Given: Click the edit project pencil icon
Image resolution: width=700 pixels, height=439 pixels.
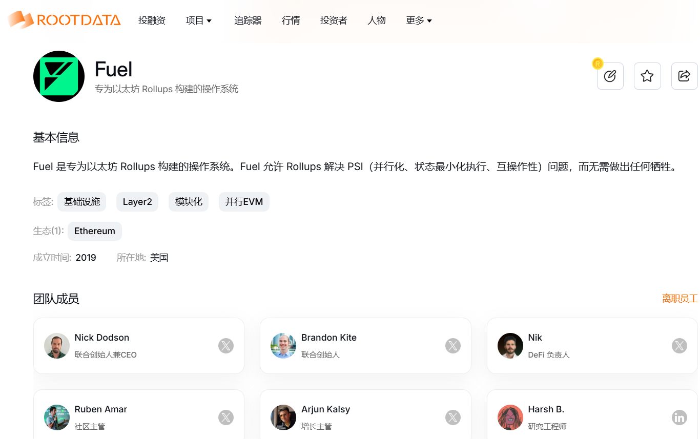Looking at the screenshot, I should [x=610, y=76].
